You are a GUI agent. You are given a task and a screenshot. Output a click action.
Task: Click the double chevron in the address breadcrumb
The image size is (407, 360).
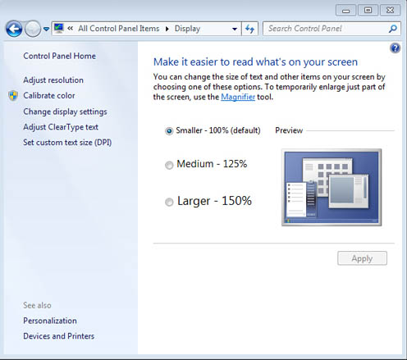click(x=71, y=29)
